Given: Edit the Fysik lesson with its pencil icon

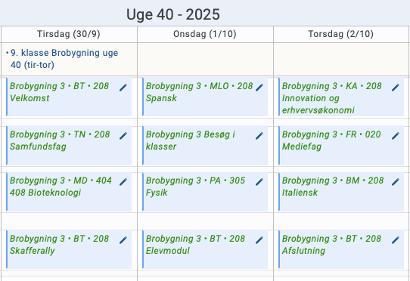Looking at the screenshot, I should 259,182.
